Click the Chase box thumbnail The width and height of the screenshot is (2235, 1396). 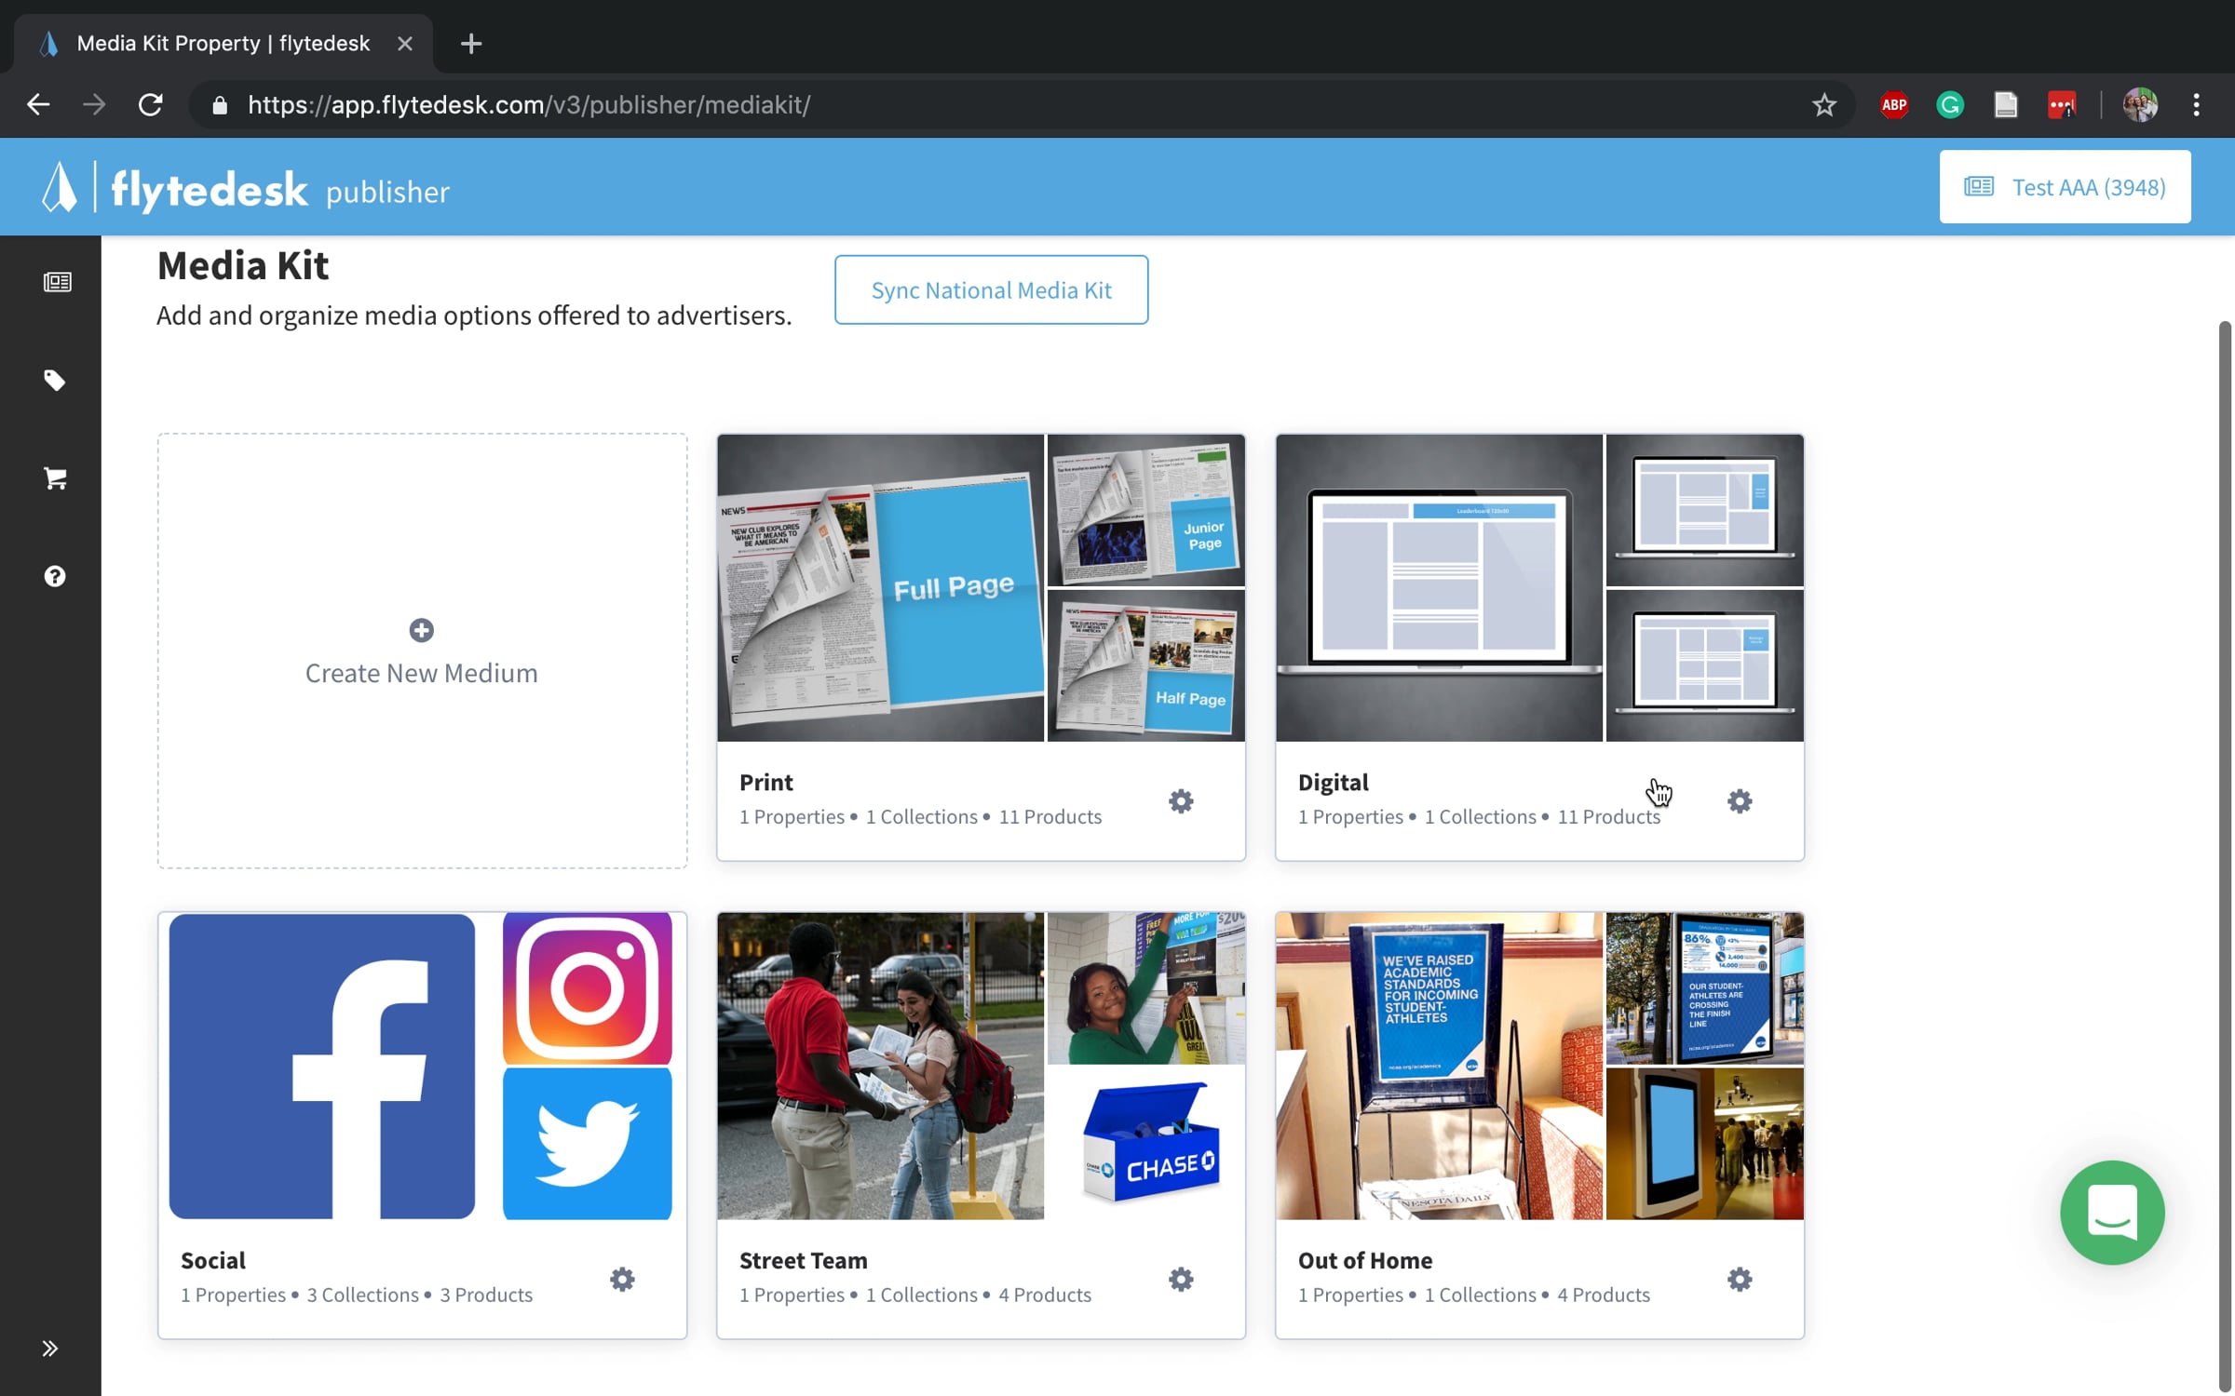[x=1145, y=1144]
